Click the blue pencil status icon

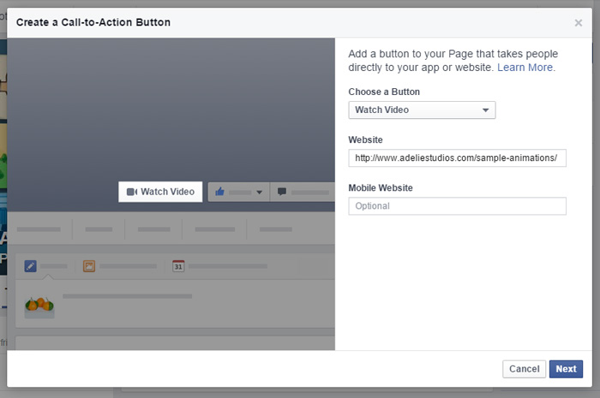(x=31, y=266)
